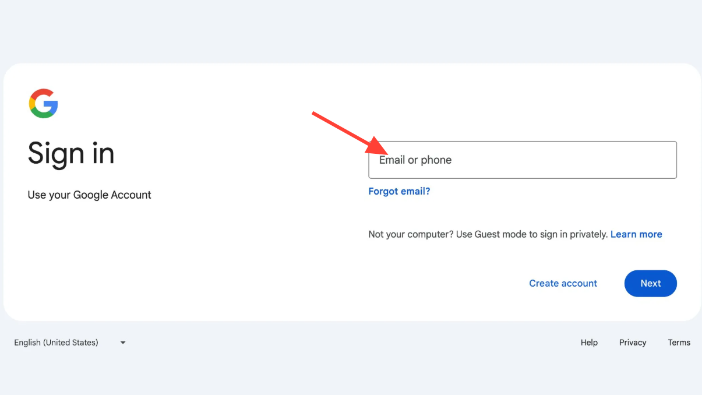Click the "Email or phone" placeholder text

click(x=415, y=160)
